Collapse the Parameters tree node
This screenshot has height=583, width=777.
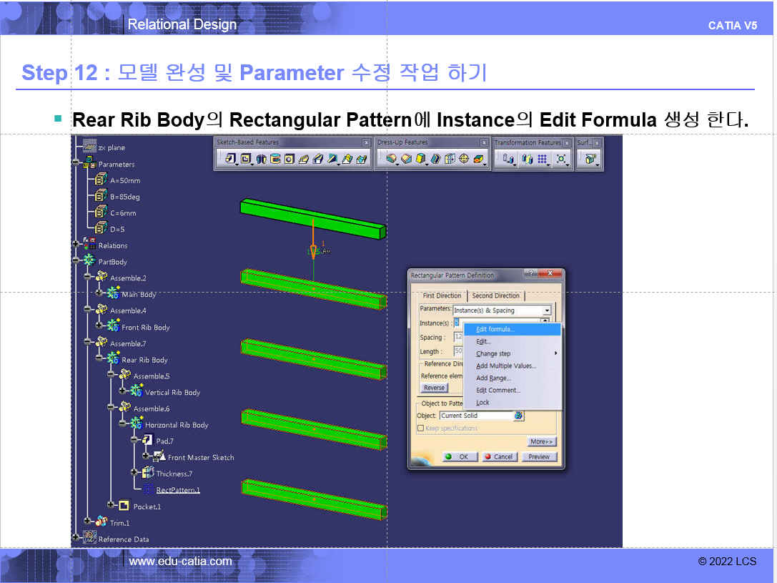click(76, 164)
